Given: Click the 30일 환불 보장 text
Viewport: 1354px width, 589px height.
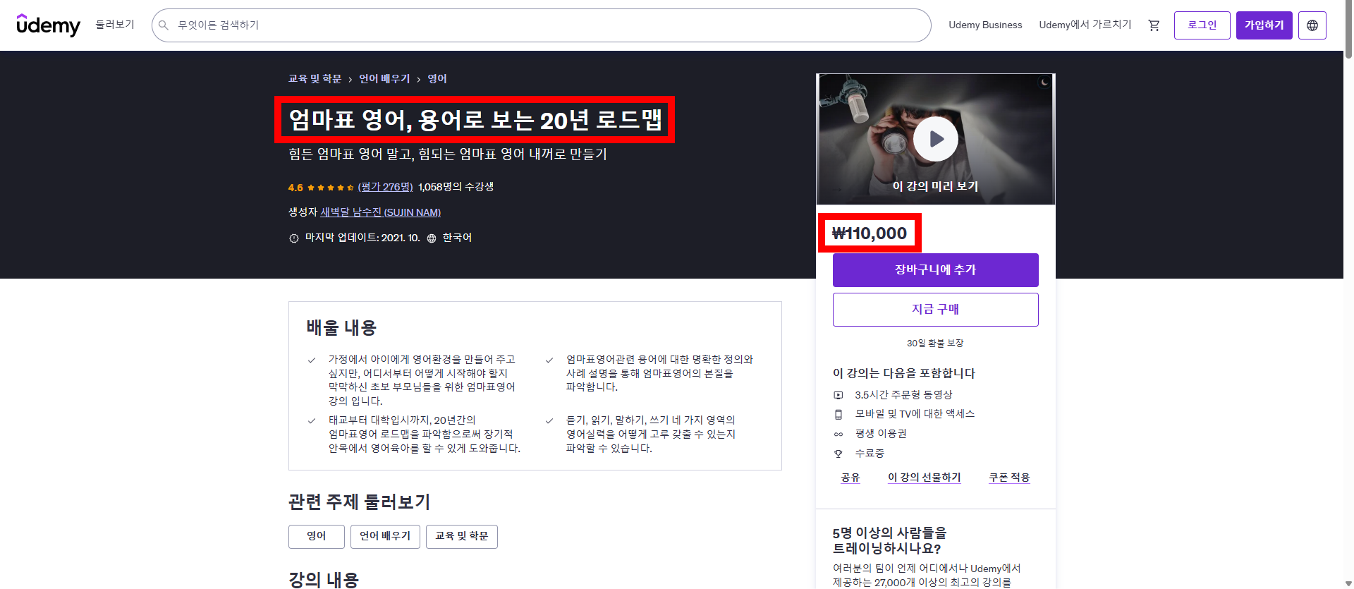Looking at the screenshot, I should pos(935,344).
